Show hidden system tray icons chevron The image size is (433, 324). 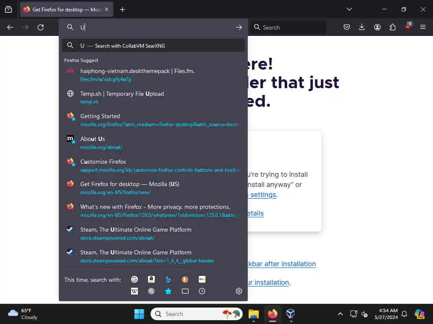coord(340,314)
